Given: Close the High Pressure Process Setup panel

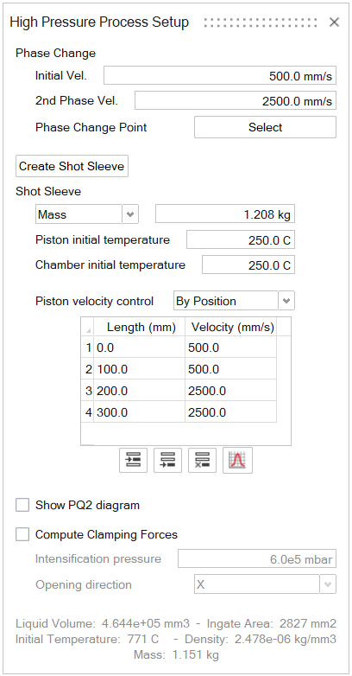Looking at the screenshot, I should coord(335,22).
